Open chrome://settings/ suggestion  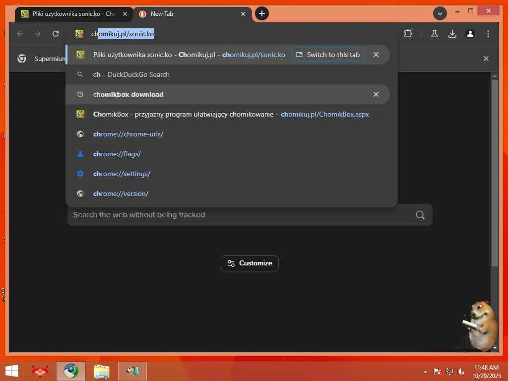coord(227,174)
